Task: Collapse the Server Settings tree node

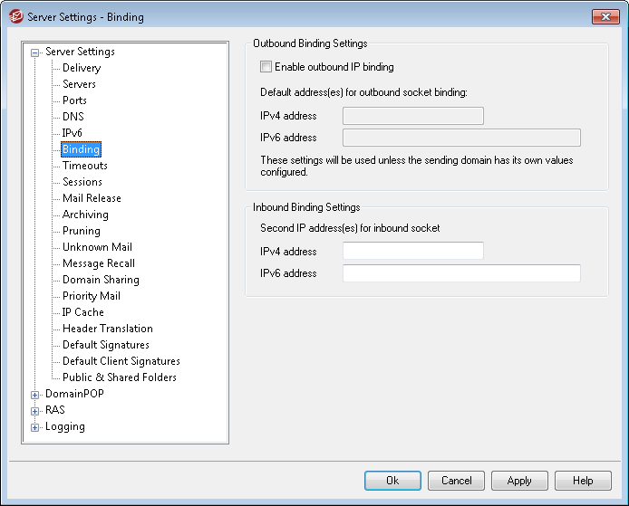Action: 35,53
